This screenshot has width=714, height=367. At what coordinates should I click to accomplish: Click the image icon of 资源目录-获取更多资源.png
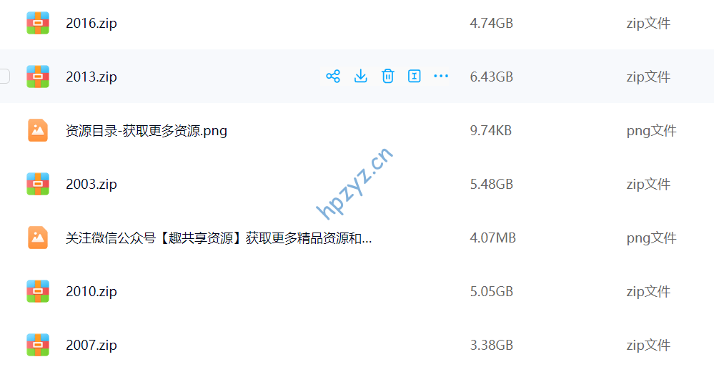(38, 130)
